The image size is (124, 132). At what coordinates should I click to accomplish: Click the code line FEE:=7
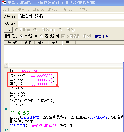coord(16,105)
